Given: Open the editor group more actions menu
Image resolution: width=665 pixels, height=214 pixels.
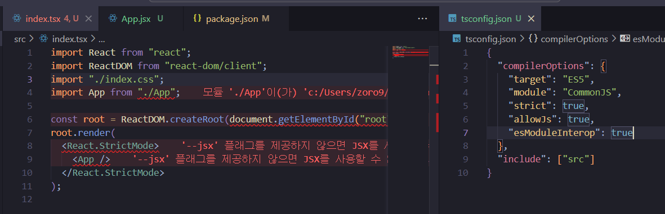Looking at the screenshot, I should coord(422,19).
